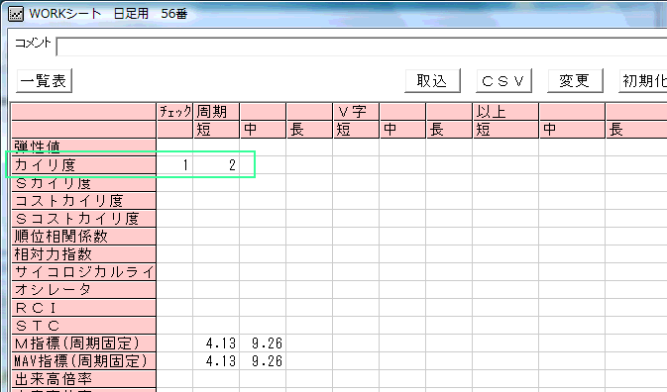The width and height of the screenshot is (667, 392).
Task: Select the サイコロジカルライ row header
Action: (84, 272)
